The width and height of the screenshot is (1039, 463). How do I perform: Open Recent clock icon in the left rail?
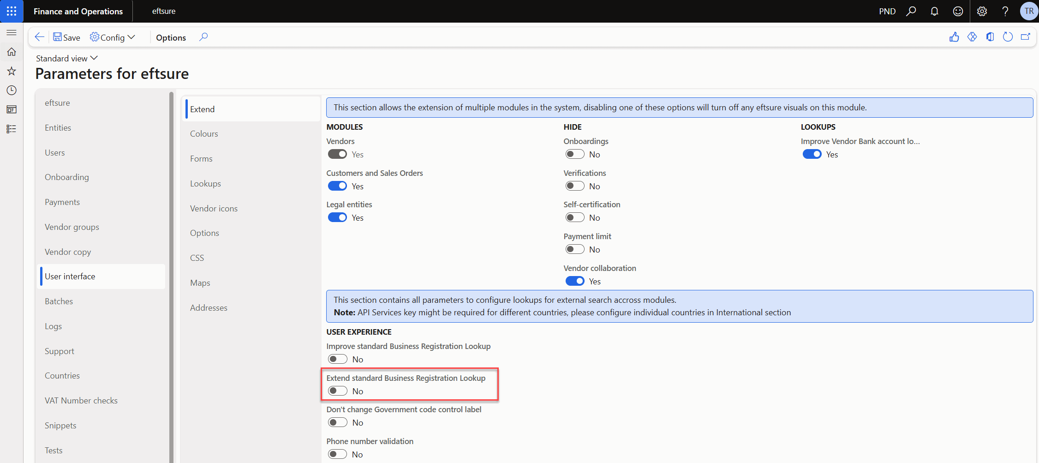pos(12,90)
